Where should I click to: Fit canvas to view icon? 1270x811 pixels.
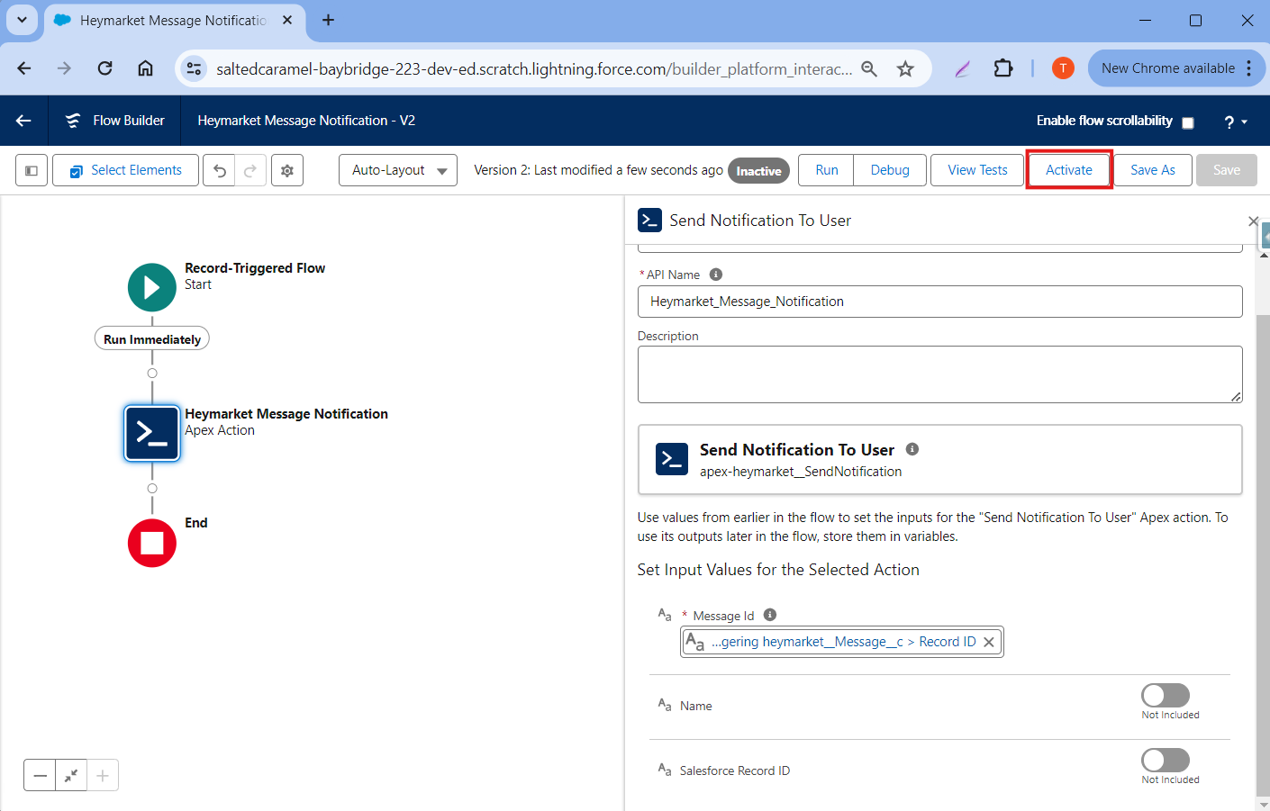tap(71, 775)
